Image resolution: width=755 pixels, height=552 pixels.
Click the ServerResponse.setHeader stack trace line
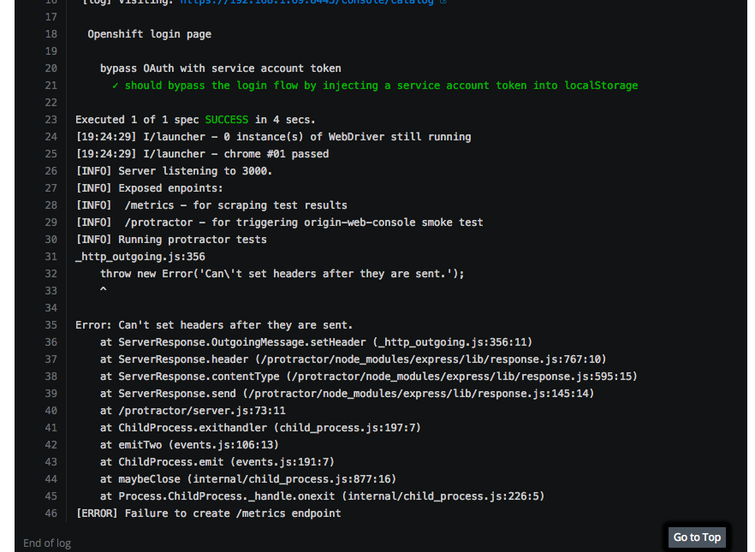317,341
